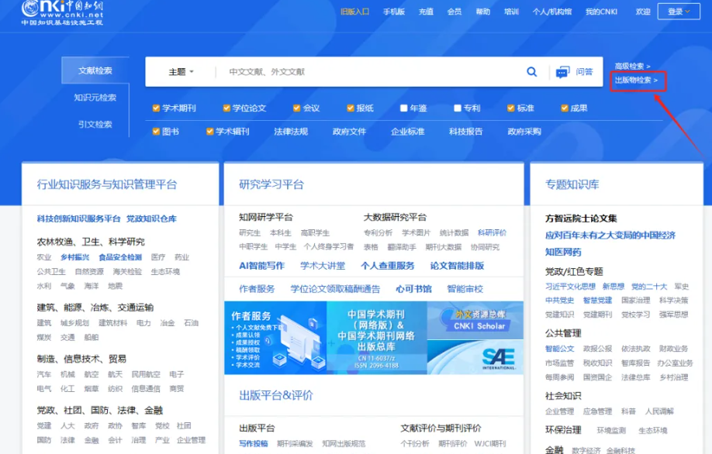Click the SAE International banner

tap(475, 357)
